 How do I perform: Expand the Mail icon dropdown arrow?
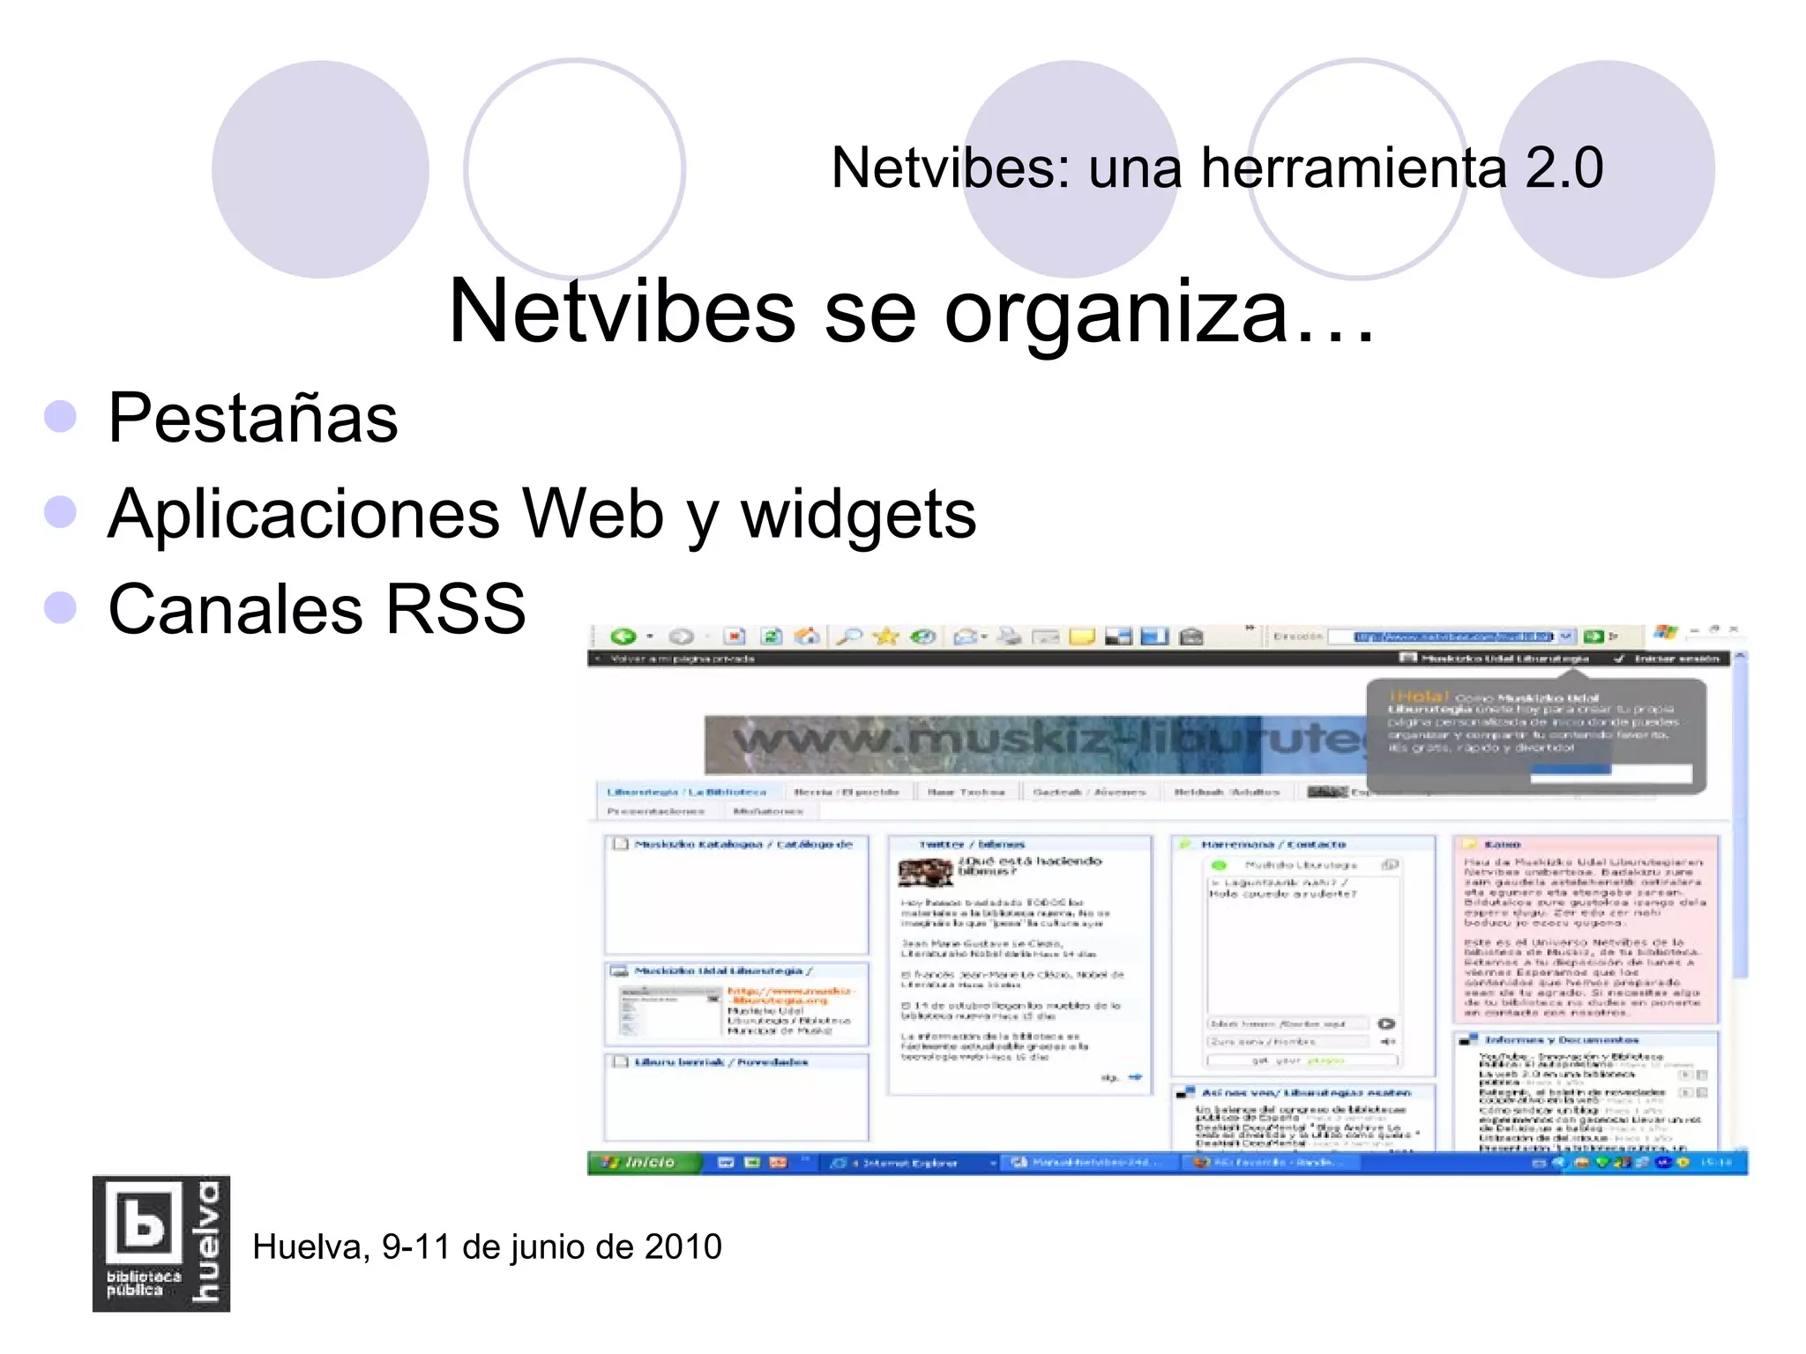click(984, 636)
